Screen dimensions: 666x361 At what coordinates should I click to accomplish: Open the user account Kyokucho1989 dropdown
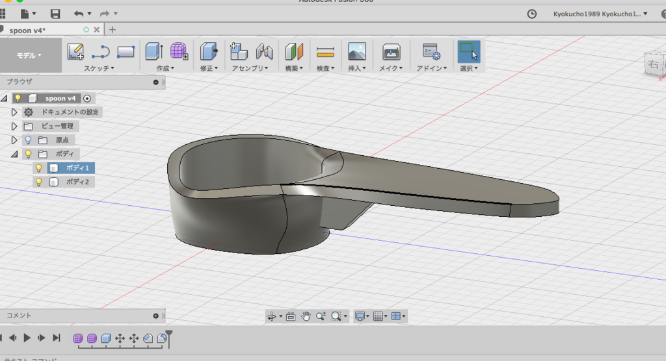[600, 14]
